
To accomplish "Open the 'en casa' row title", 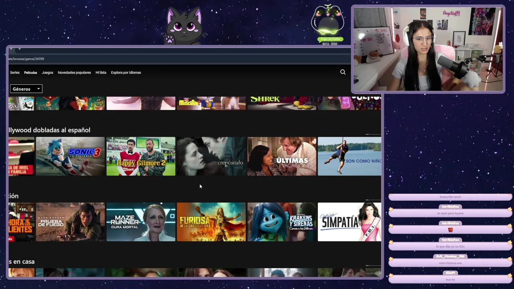I will tap(22, 262).
